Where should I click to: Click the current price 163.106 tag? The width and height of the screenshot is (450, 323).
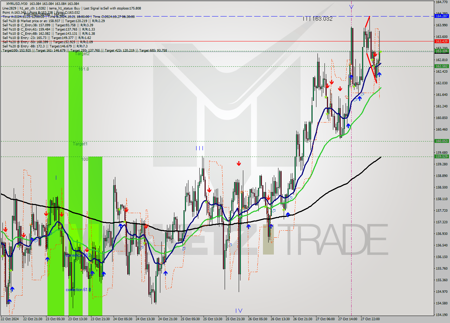click(442, 51)
